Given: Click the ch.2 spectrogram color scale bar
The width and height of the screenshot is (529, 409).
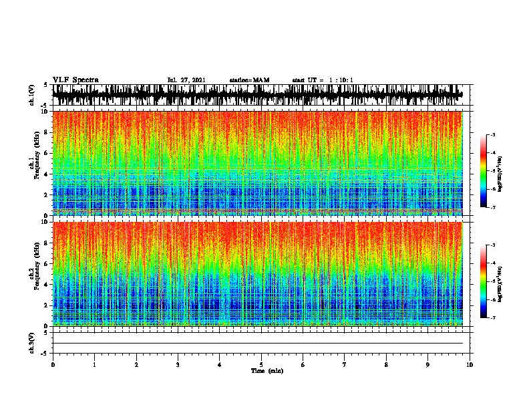Looking at the screenshot, I should pyautogui.click(x=484, y=281).
